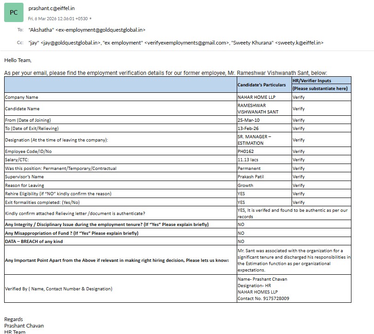Image resolution: width=374 pixels, height=334 pixels.
Task: Click the dot beside the email timestamp
Action: tap(90, 18)
